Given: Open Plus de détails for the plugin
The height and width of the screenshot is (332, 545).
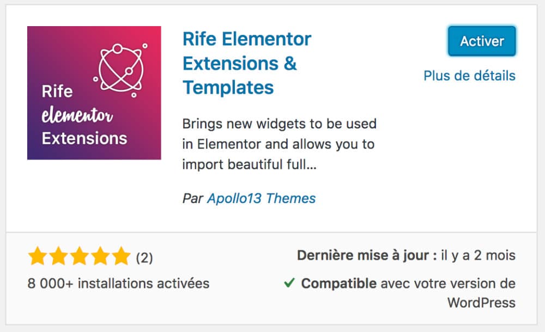Looking at the screenshot, I should point(470,76).
